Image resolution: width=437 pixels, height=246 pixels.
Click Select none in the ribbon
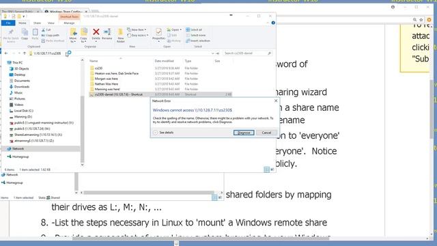click(196, 35)
